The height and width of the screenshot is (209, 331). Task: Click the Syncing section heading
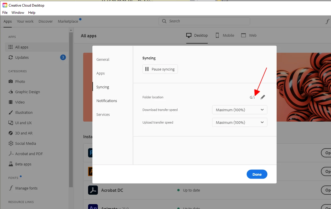[x=149, y=58]
